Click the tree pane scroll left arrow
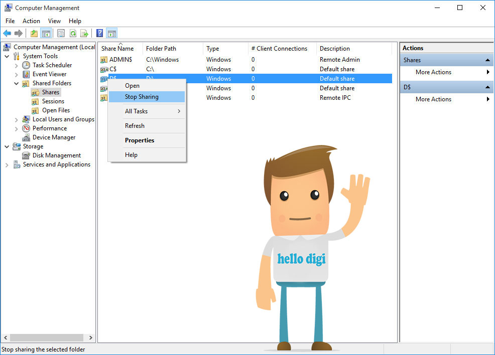The image size is (495, 355). [x=6, y=337]
